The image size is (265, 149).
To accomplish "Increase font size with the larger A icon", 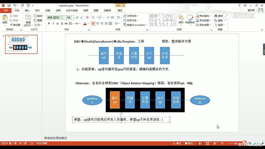I will 77,17.
